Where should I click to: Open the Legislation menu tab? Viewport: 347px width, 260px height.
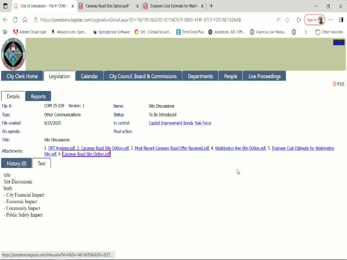coord(59,76)
